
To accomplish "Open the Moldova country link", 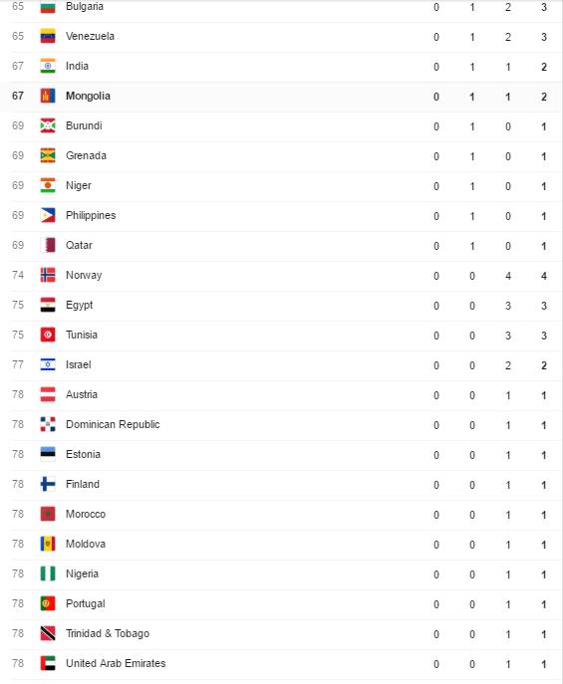I will click(86, 544).
